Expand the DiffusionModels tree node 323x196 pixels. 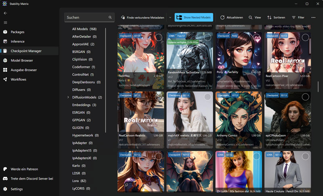68,97
